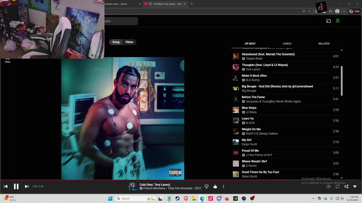Click the Cast to device icon

[x=328, y=21]
